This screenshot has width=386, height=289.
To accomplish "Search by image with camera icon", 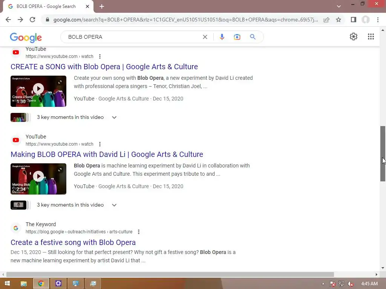I will pos(237,37).
